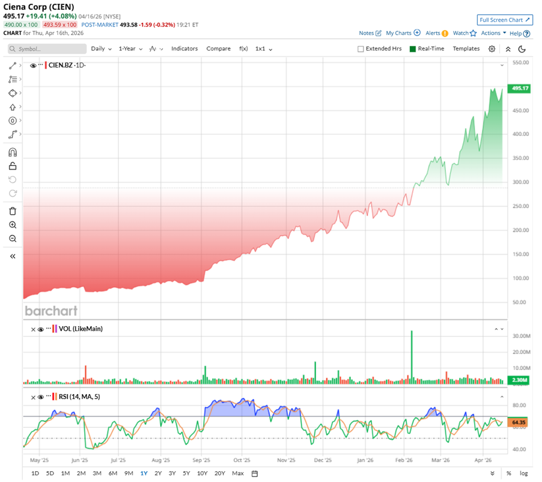Switch price axis to log scale

[524, 474]
